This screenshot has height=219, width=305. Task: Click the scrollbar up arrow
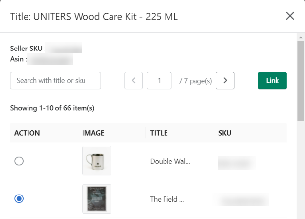click(x=301, y=37)
